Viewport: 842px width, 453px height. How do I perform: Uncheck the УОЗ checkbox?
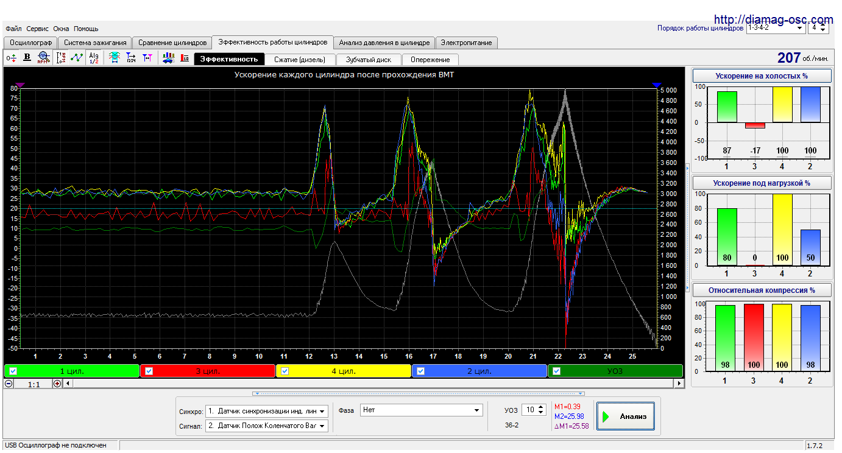coord(557,371)
